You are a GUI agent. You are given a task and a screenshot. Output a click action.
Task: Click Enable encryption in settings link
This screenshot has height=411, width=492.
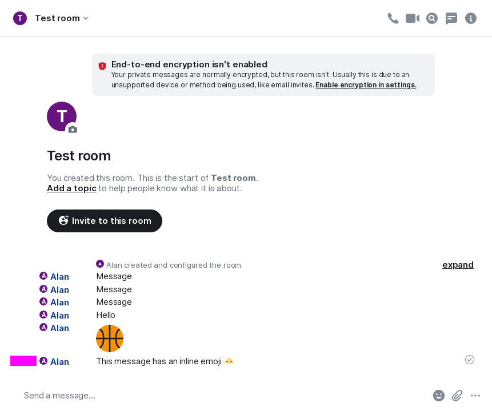366,85
